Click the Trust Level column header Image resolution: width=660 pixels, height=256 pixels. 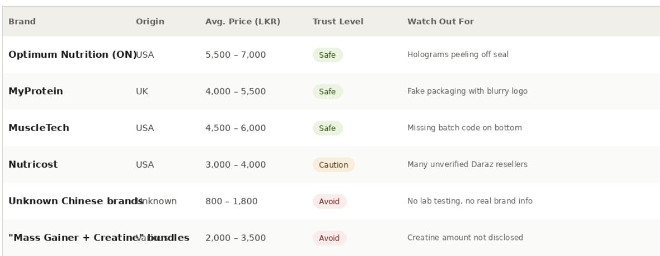click(338, 22)
